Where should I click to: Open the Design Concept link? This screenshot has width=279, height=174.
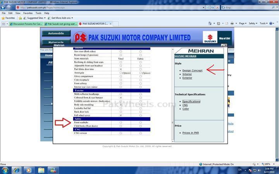(192, 70)
